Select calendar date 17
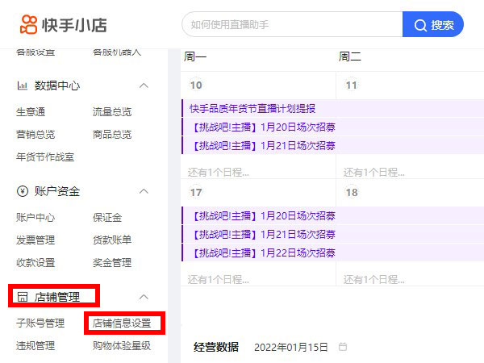 [196, 193]
